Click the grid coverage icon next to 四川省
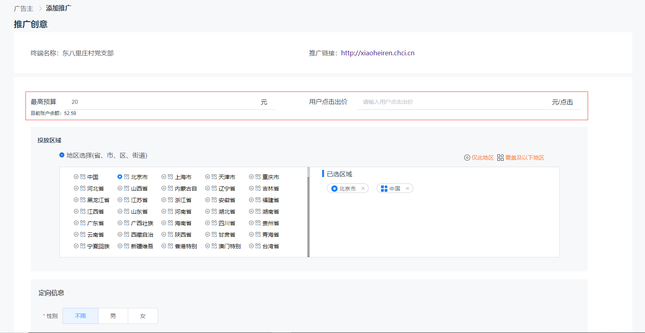The height and width of the screenshot is (333, 645). (x=214, y=223)
